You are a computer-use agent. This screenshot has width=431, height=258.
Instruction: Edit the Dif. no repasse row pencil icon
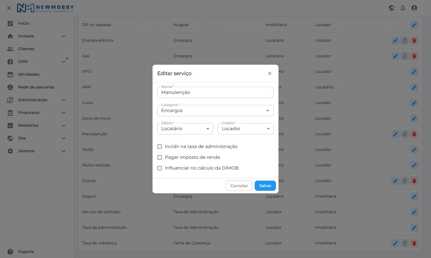point(414,25)
